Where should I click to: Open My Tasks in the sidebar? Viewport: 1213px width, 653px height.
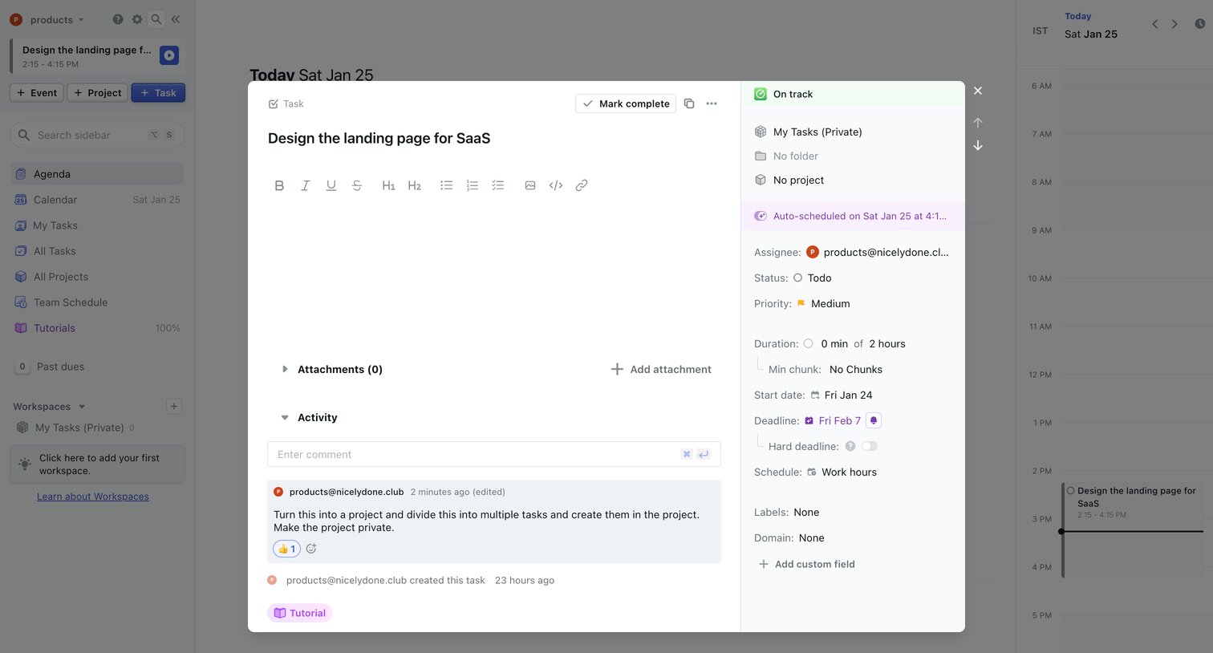[97, 225]
